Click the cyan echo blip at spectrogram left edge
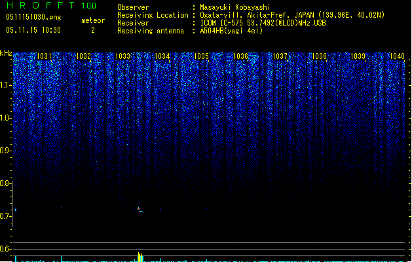The image size is (412, 262). (16, 210)
